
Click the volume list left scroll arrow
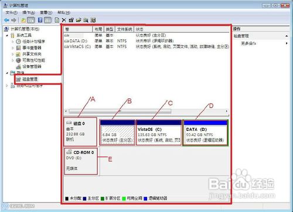[x=66, y=112]
